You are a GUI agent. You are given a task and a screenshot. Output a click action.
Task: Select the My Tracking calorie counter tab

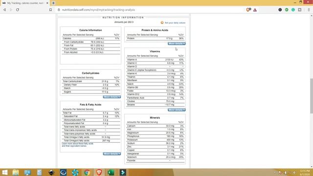tap(25, 3)
